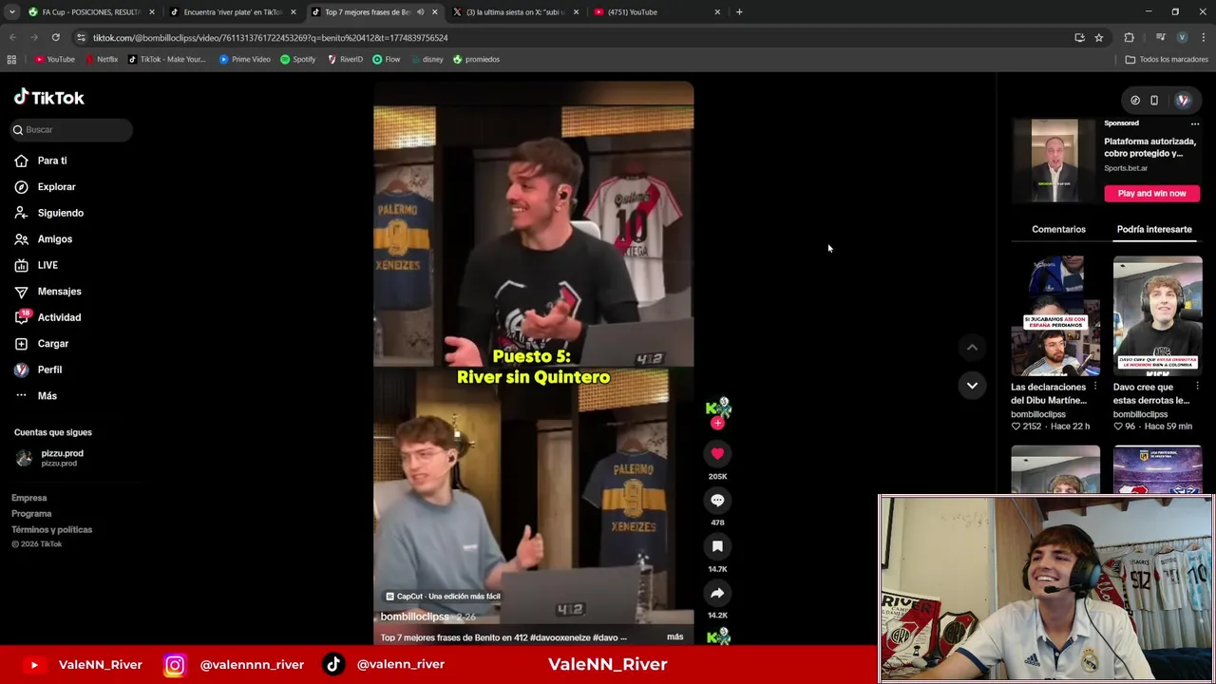Open the Spotify bookmark

coord(297,59)
